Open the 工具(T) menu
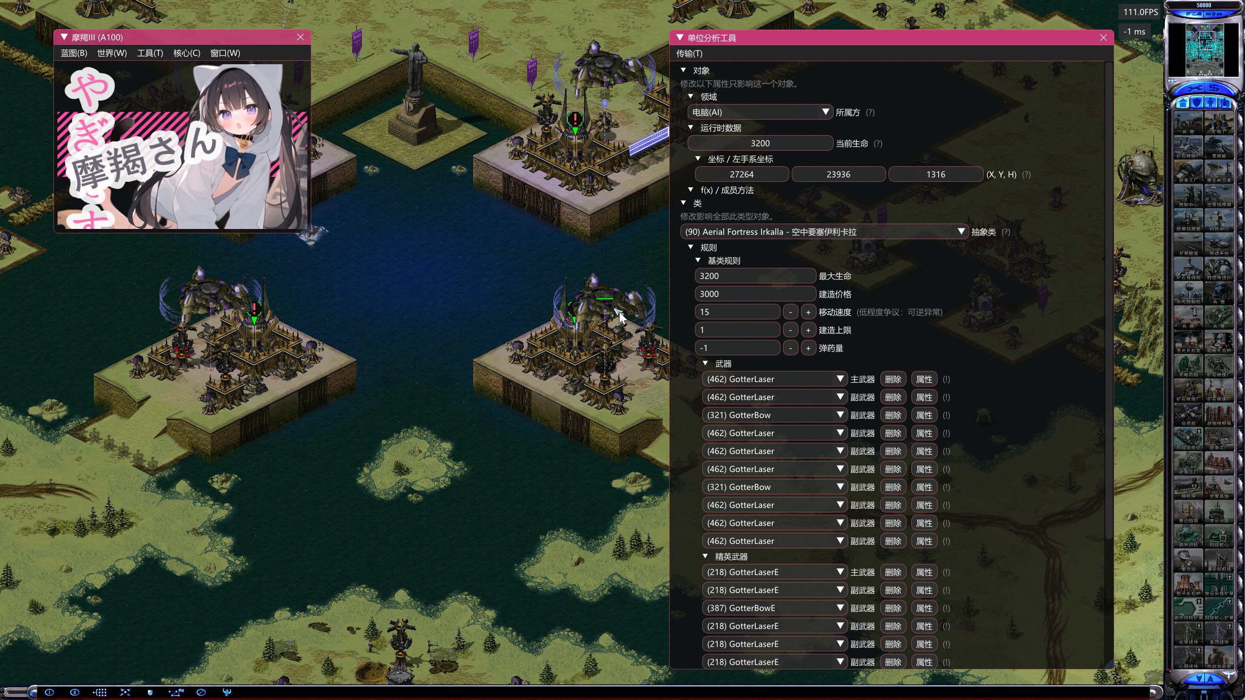Image resolution: width=1245 pixels, height=700 pixels. pyautogui.click(x=150, y=53)
